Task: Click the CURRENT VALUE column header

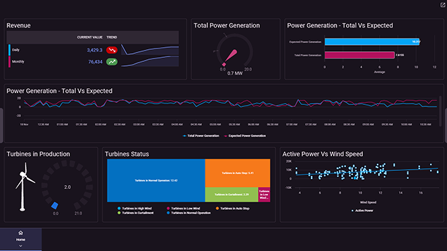Action: 90,37
